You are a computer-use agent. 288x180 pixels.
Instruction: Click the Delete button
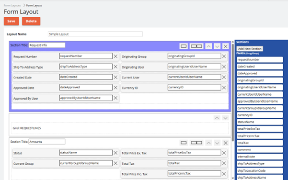click(x=31, y=21)
